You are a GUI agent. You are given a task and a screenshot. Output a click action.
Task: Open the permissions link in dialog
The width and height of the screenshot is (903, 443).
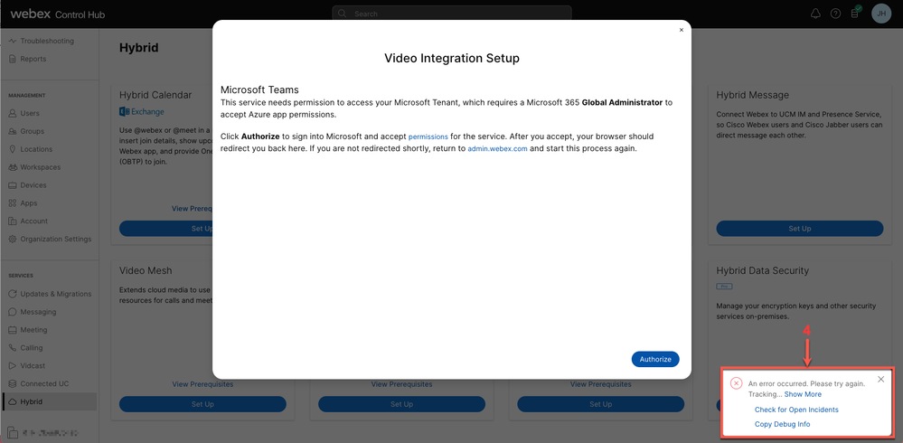coord(428,137)
